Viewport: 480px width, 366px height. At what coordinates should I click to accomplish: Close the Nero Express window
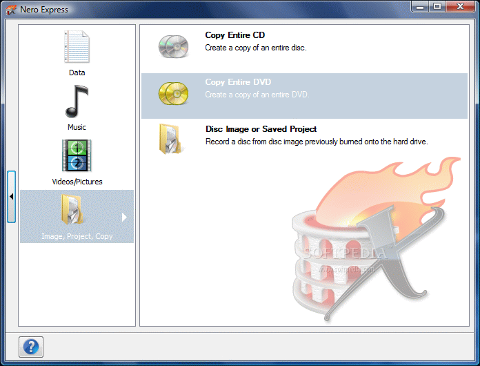tap(460, 6)
